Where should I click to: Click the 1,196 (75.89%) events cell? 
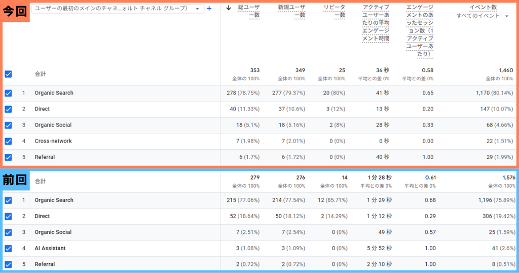click(x=497, y=200)
